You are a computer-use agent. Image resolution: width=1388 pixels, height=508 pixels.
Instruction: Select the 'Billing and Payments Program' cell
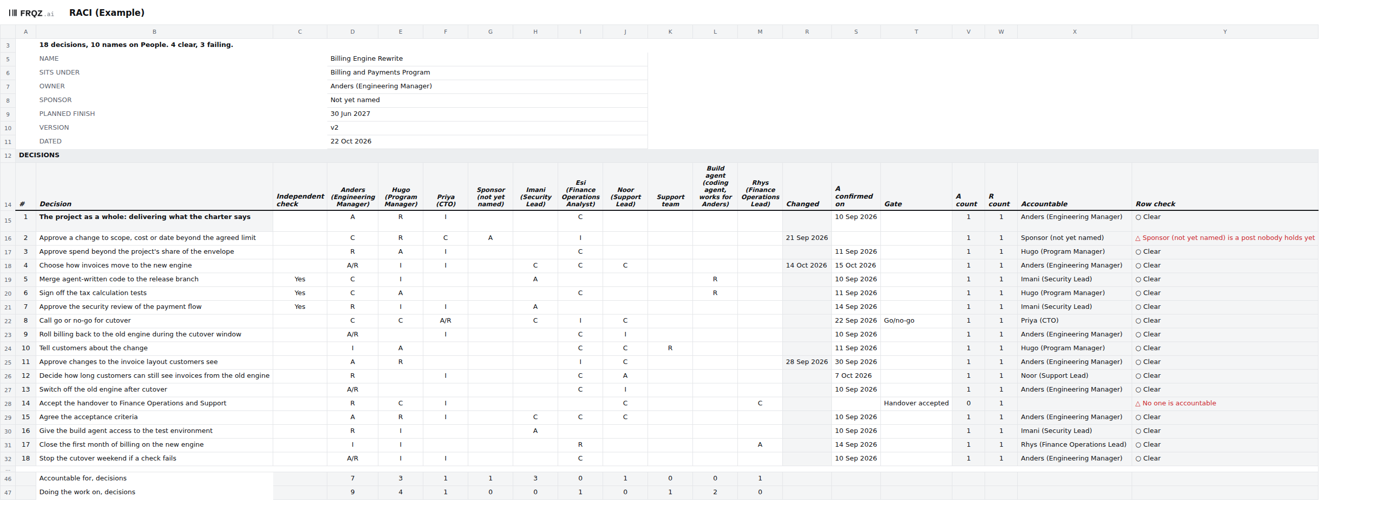(487, 72)
